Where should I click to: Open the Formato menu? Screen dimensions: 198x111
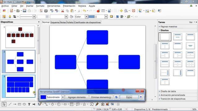[40, 6]
